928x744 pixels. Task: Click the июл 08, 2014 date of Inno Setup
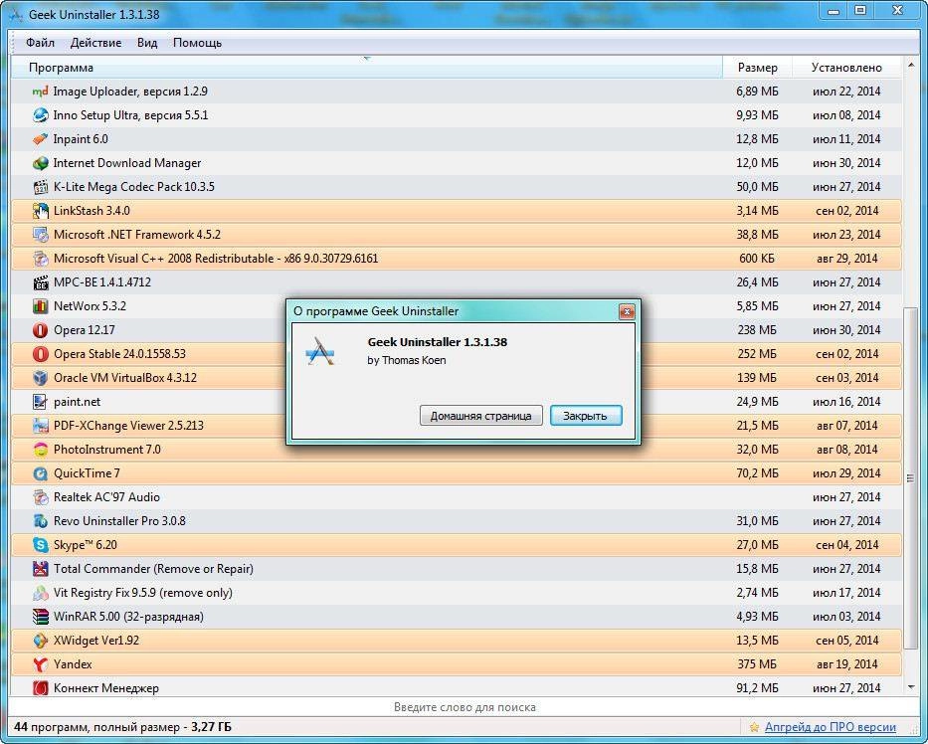point(846,114)
